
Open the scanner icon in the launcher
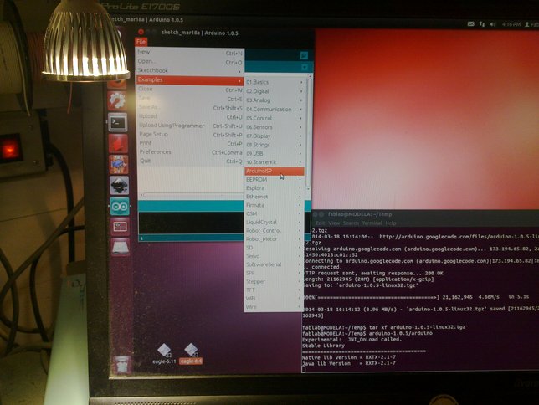121,247
